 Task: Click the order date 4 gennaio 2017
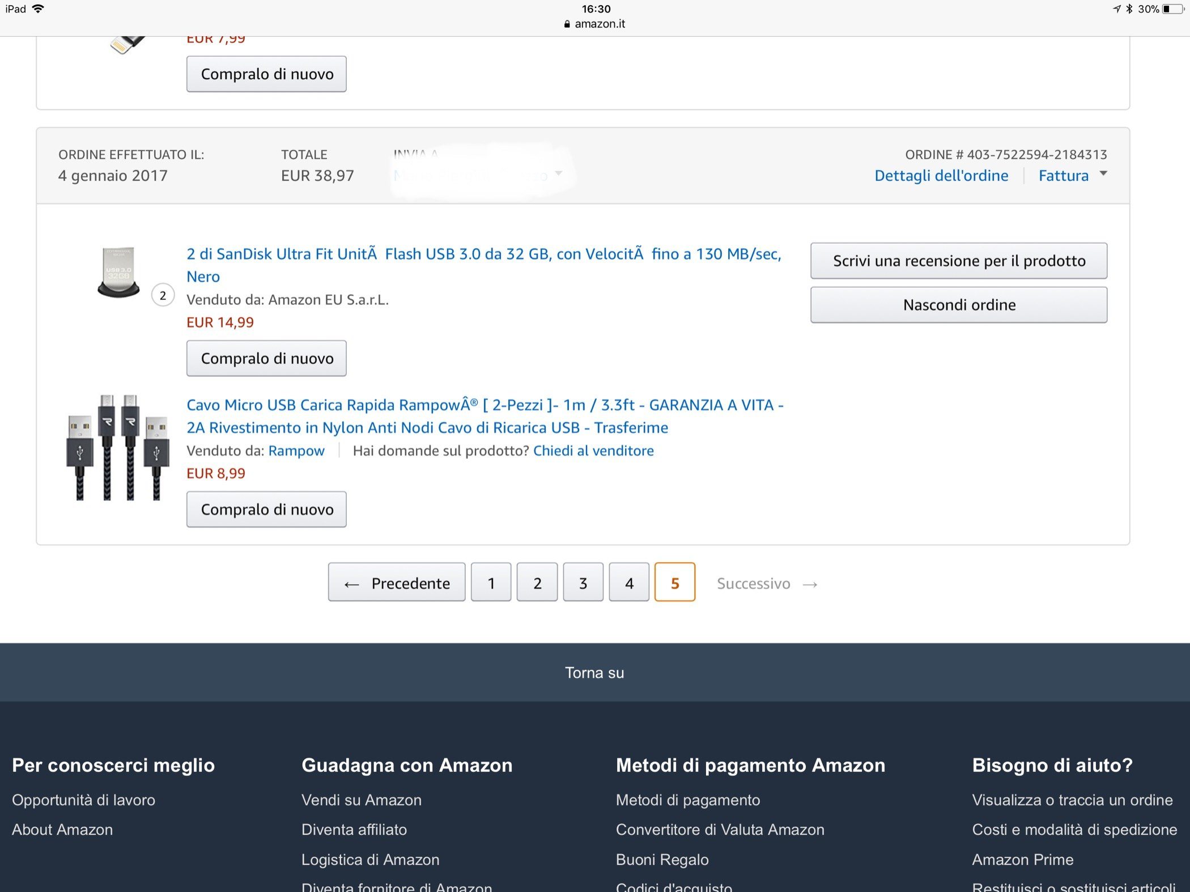[x=113, y=176]
